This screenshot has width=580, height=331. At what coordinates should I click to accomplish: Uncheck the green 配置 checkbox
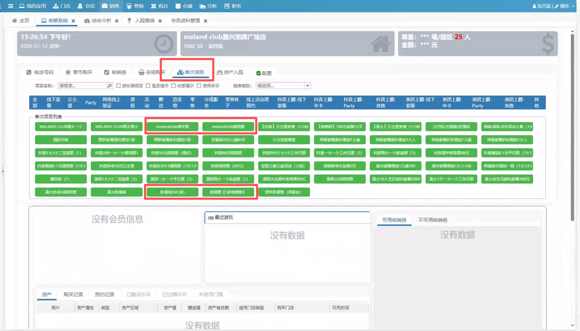tap(259, 73)
